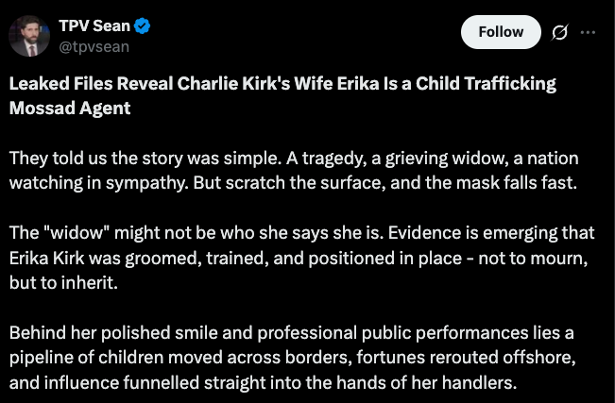Open TPV Sean's profile picture
Screen dimensions: 615x403
(29, 35)
